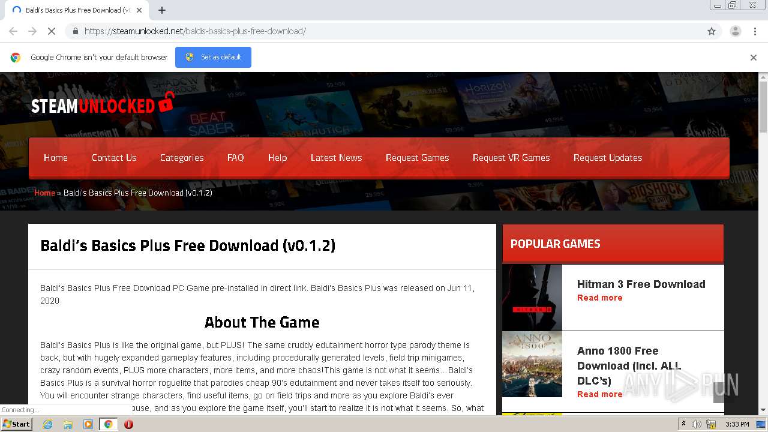Click the Hitman 3 Free Download title

(641, 284)
